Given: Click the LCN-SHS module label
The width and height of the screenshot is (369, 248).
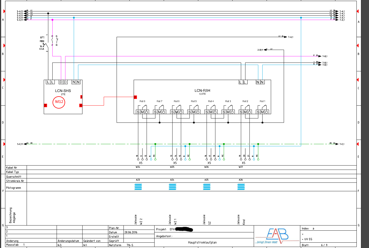Looking at the screenshot, I should (63, 91).
